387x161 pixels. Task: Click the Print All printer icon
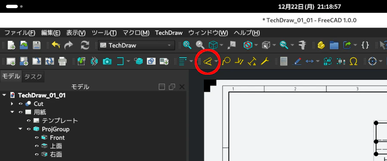tap(62, 61)
